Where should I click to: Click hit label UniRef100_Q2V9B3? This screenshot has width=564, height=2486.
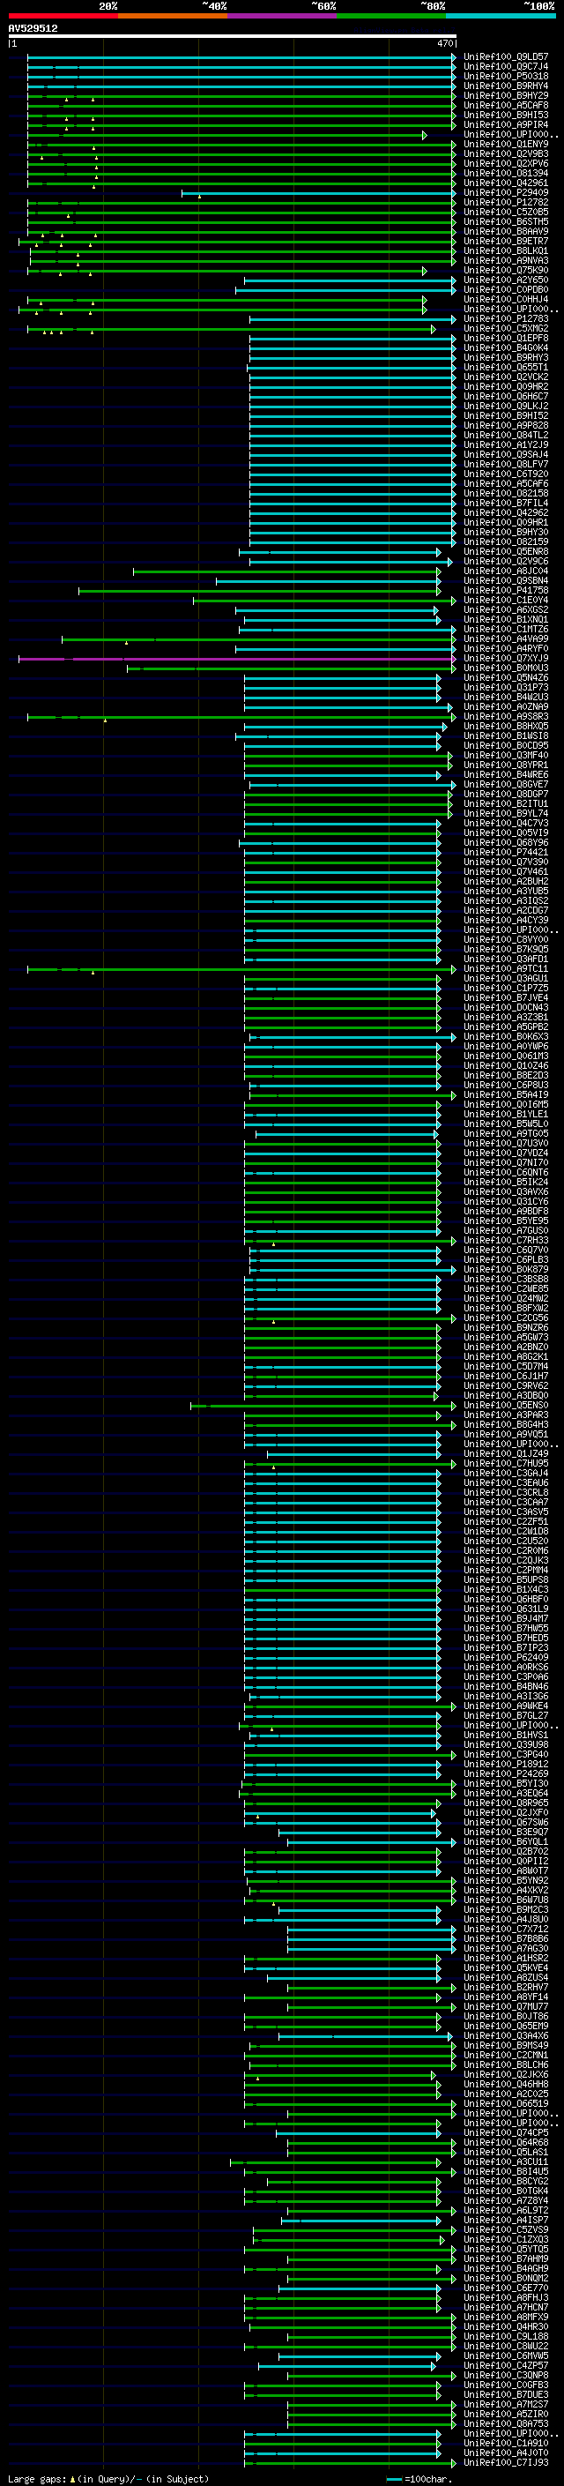pyautogui.click(x=506, y=154)
